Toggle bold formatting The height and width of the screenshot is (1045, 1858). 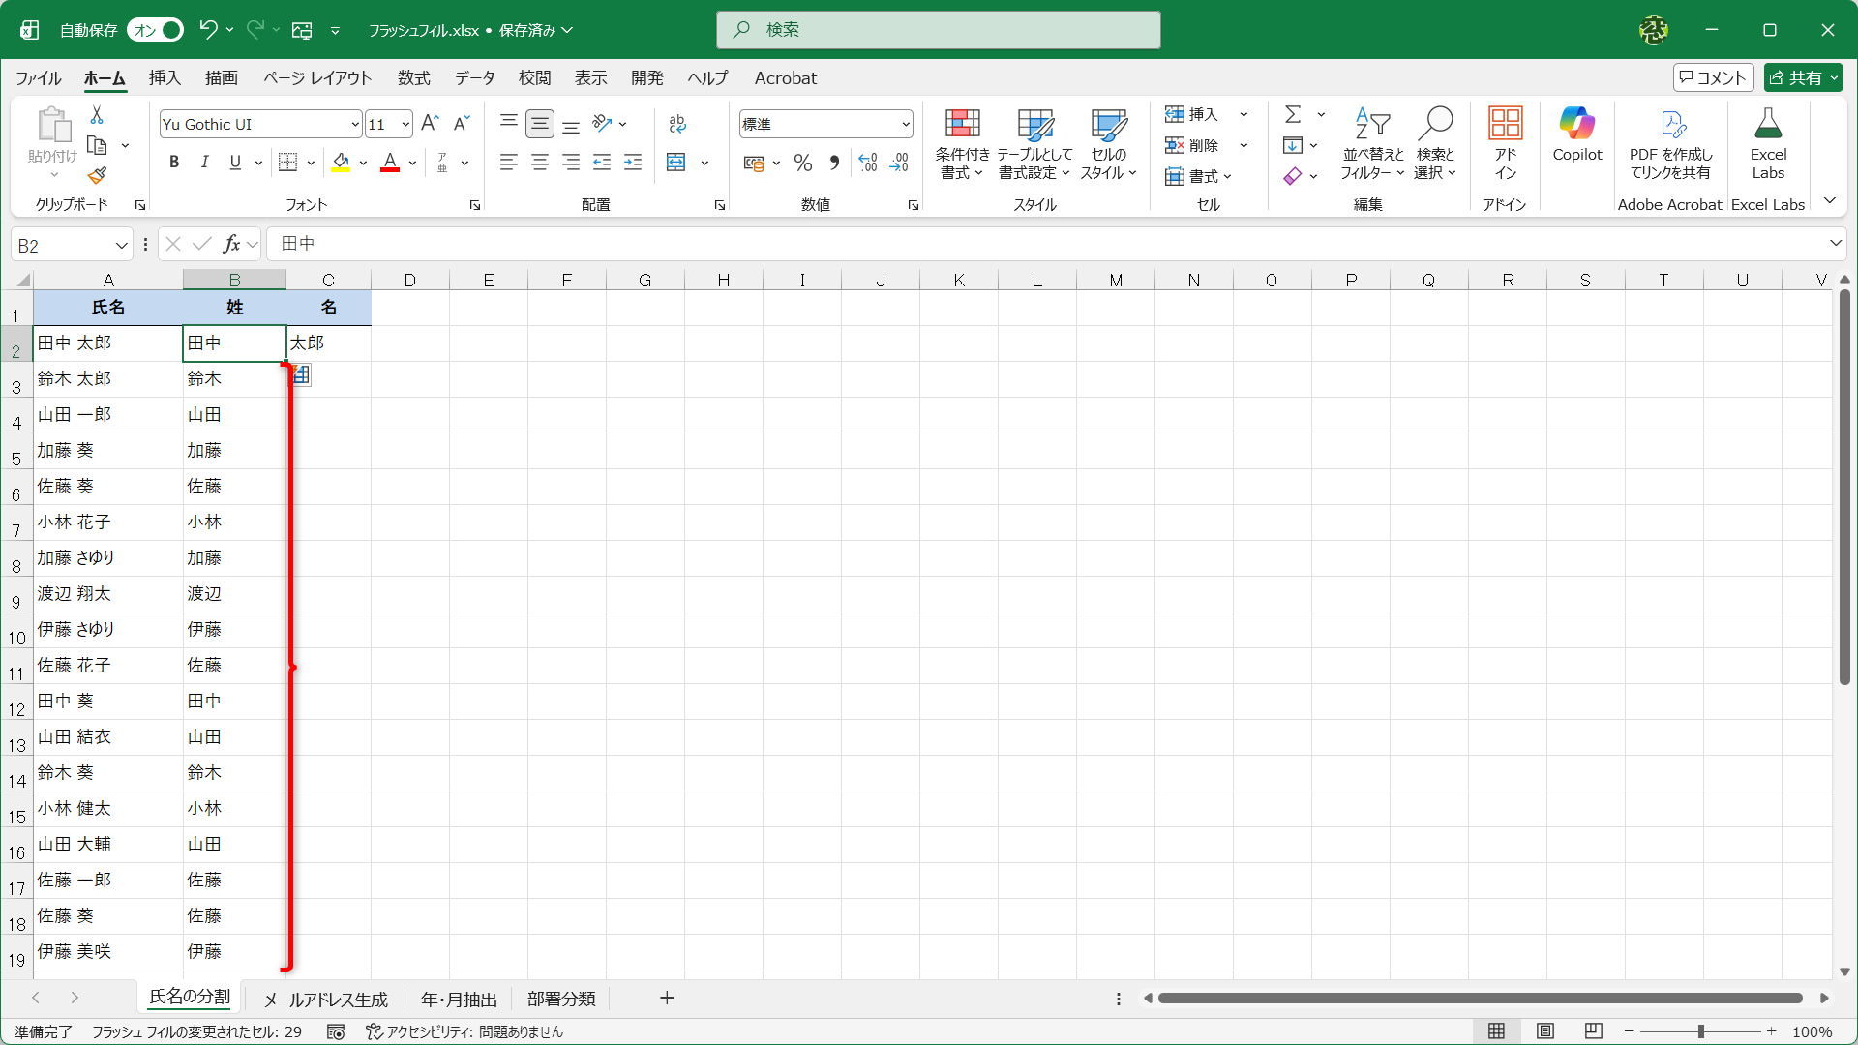tap(174, 162)
